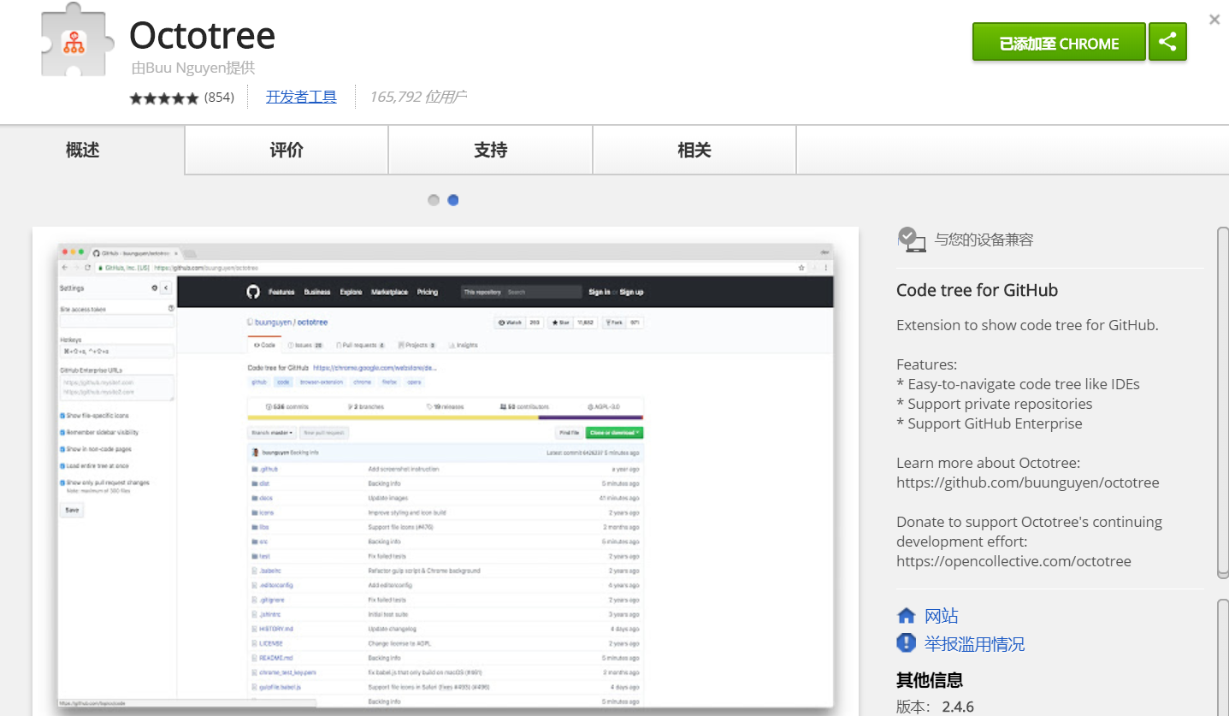
Task: Open the 相关 tab
Action: click(x=694, y=151)
